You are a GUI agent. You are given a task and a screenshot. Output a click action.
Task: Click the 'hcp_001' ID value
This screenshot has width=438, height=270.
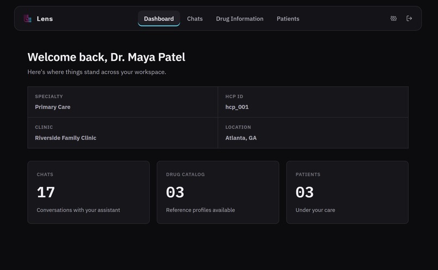tap(237, 107)
